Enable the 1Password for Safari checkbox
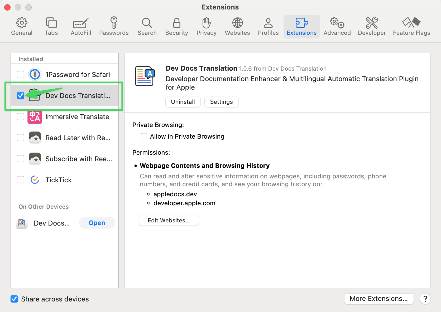This screenshot has height=312, width=441. point(21,75)
